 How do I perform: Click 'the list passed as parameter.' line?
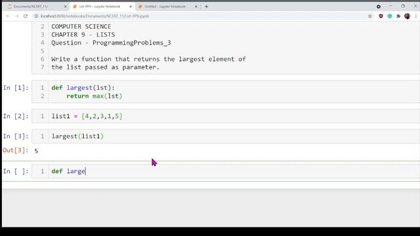click(105, 67)
